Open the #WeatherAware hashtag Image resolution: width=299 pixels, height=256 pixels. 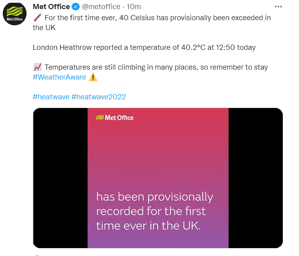click(x=59, y=77)
